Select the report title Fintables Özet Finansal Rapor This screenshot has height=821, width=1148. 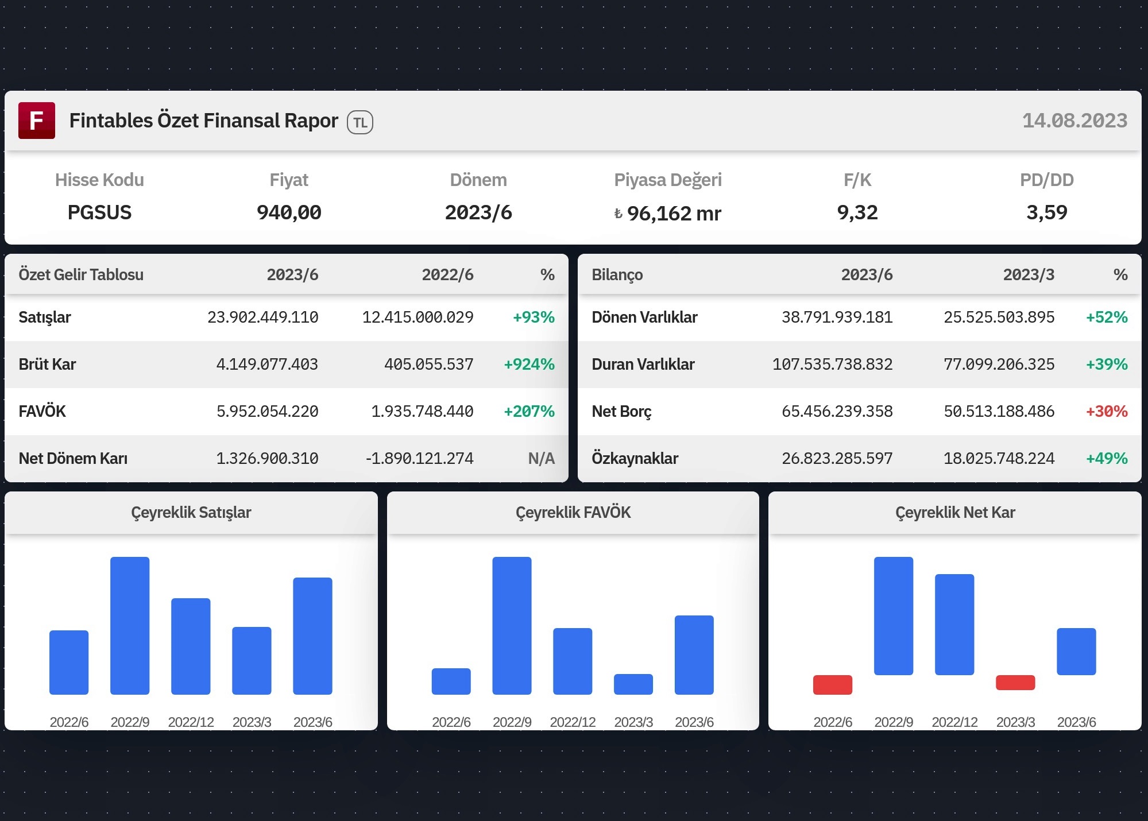click(x=204, y=121)
